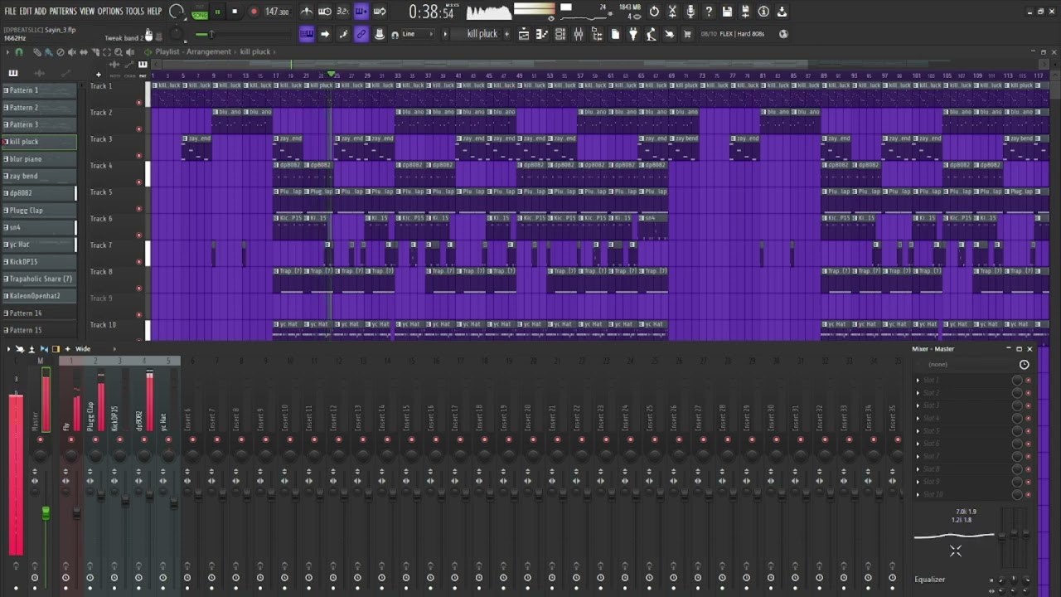Toggle the metronome icon

tap(307, 12)
